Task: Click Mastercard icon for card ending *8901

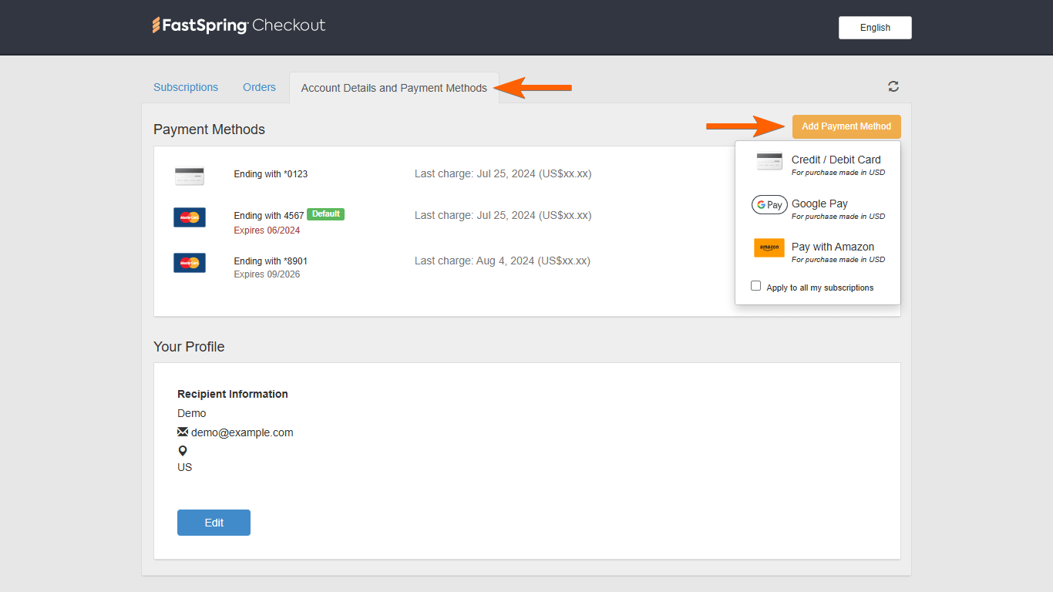Action: 190,263
